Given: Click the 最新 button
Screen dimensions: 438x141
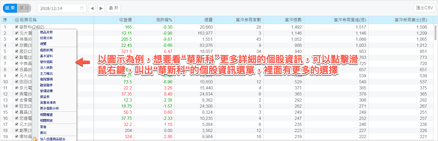Looking at the screenshot, I should [114, 8].
